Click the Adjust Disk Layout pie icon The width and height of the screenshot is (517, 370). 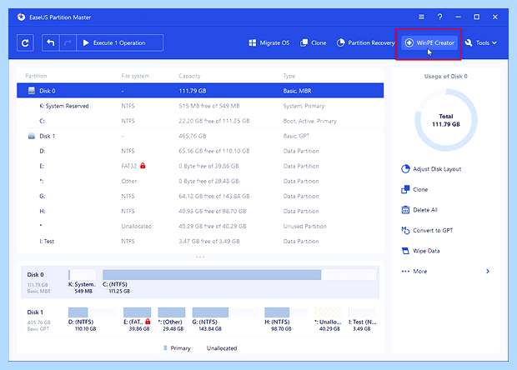pos(405,169)
